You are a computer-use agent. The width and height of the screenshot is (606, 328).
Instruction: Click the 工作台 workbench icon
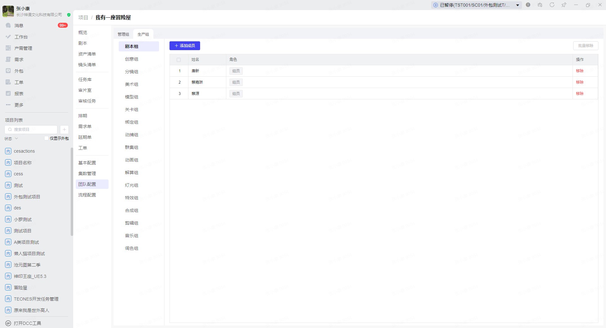(x=8, y=37)
